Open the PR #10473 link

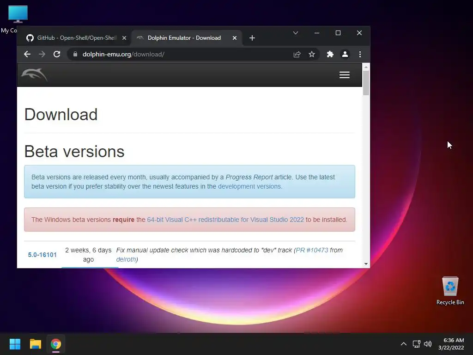312,250
